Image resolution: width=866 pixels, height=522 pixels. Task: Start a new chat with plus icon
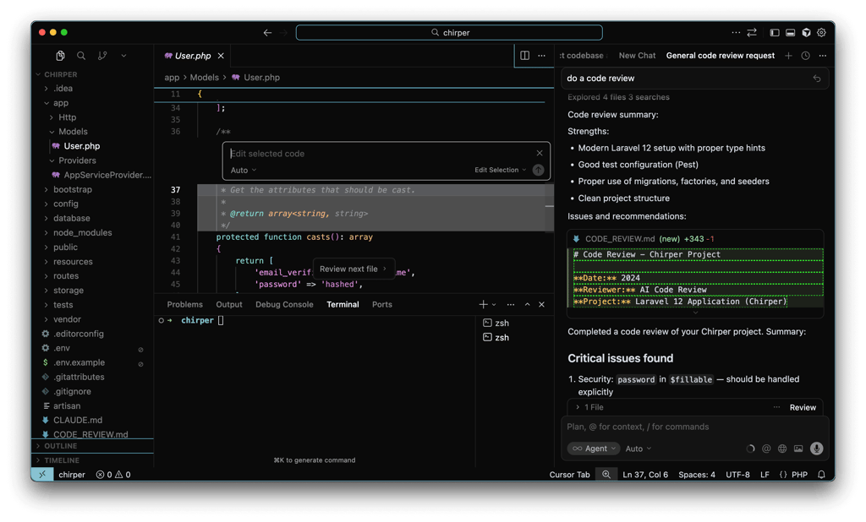coord(788,56)
